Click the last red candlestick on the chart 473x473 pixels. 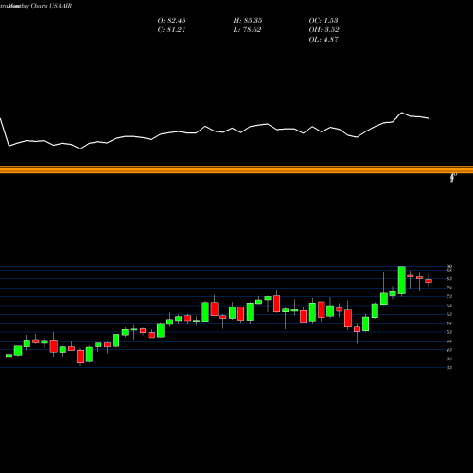pos(429,281)
